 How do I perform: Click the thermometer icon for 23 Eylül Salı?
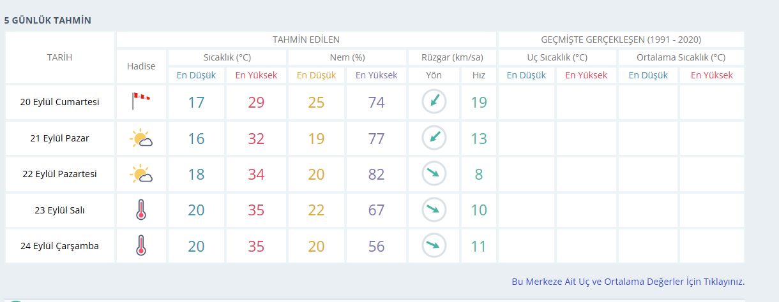[141, 210]
